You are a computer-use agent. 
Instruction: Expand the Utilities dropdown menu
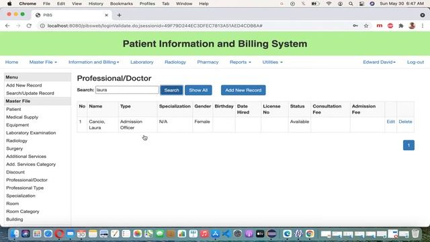tap(272, 62)
